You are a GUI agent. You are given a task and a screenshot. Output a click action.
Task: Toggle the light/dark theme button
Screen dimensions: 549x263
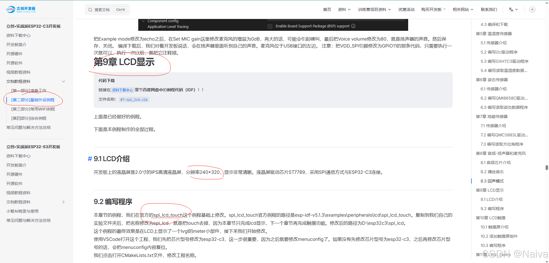tap(532, 9)
